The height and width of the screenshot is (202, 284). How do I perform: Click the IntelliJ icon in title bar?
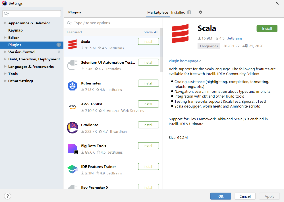pos(4,3)
